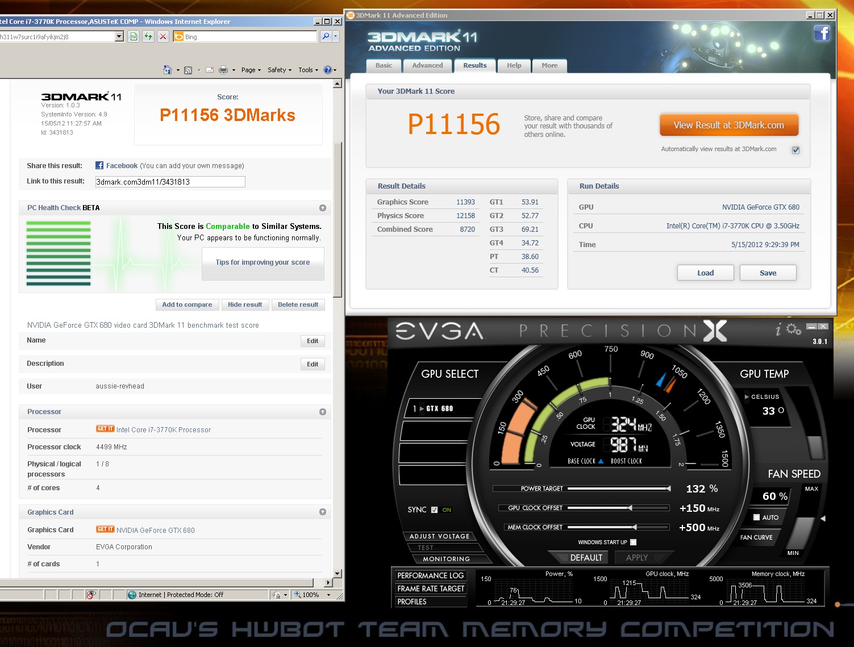The height and width of the screenshot is (647, 854).
Task: Open the EVGA Precision X settings gear icon
Action: 794,329
